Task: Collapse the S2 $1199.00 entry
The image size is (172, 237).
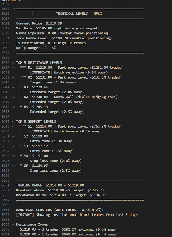Action: pyautogui.click(x=13, y=136)
